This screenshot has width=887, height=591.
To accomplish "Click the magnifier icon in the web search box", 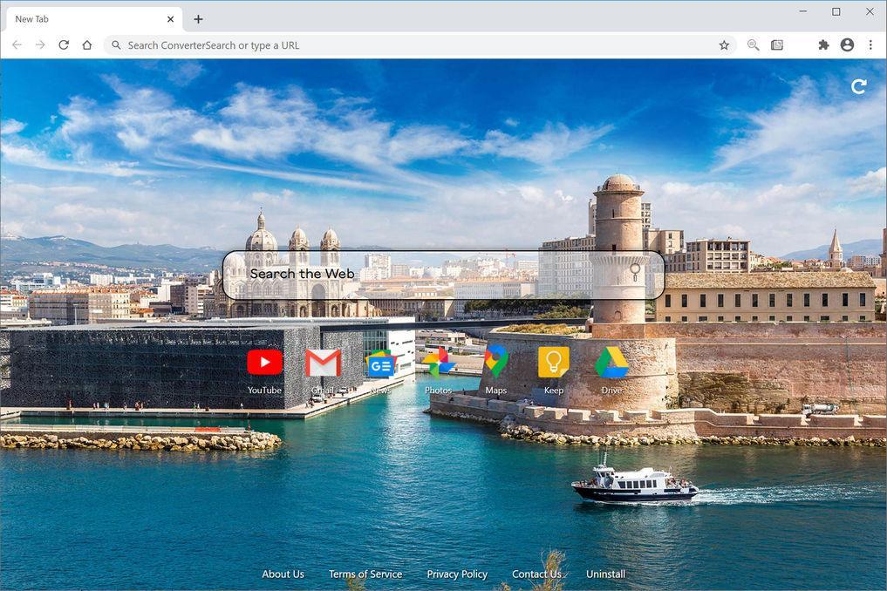I will (635, 271).
